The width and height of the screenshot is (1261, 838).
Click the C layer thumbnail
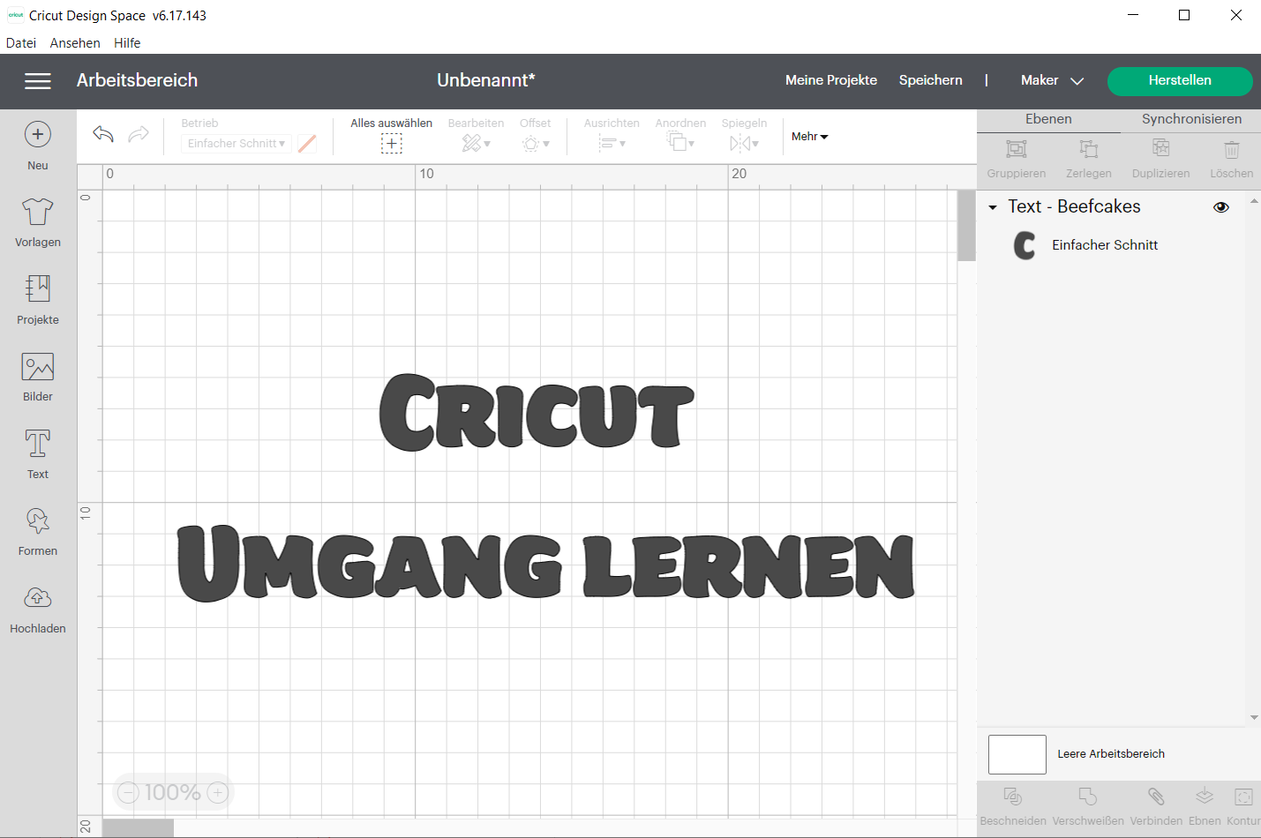coord(1025,245)
